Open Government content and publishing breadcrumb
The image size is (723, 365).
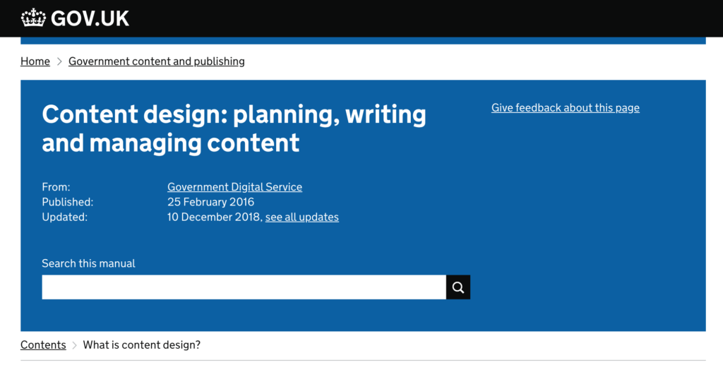(x=157, y=61)
